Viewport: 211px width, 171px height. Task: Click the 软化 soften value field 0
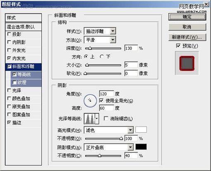click(131, 73)
